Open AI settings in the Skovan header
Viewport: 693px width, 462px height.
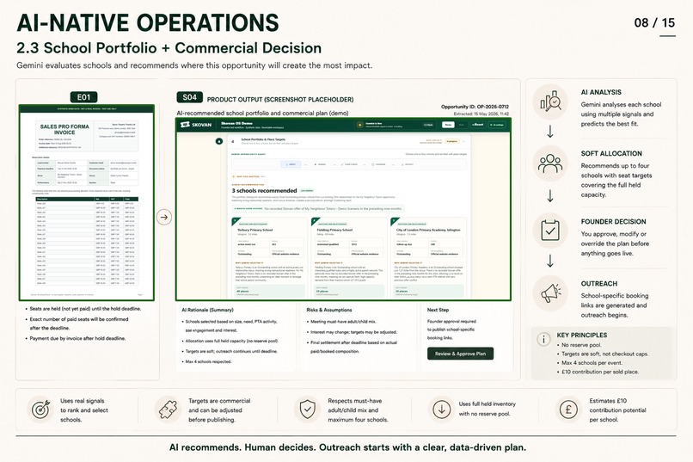click(497, 125)
